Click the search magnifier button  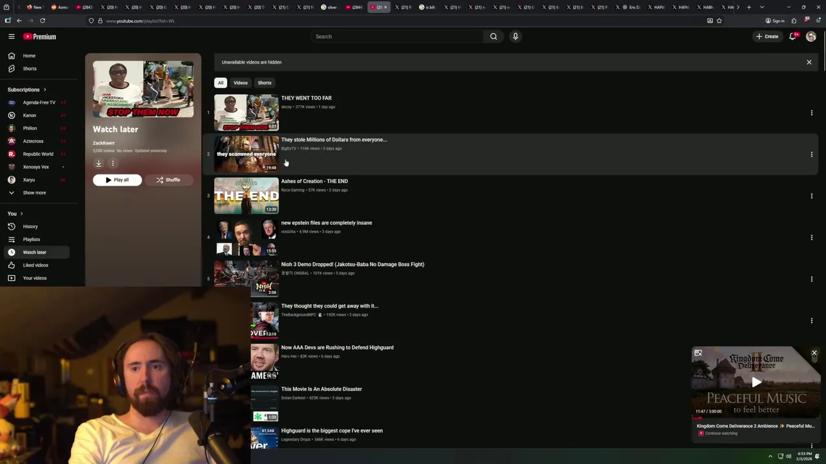[494, 37]
